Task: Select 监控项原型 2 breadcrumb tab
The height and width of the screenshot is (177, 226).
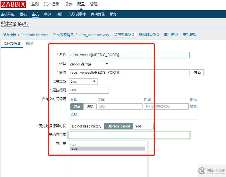Action: click(x=124, y=34)
